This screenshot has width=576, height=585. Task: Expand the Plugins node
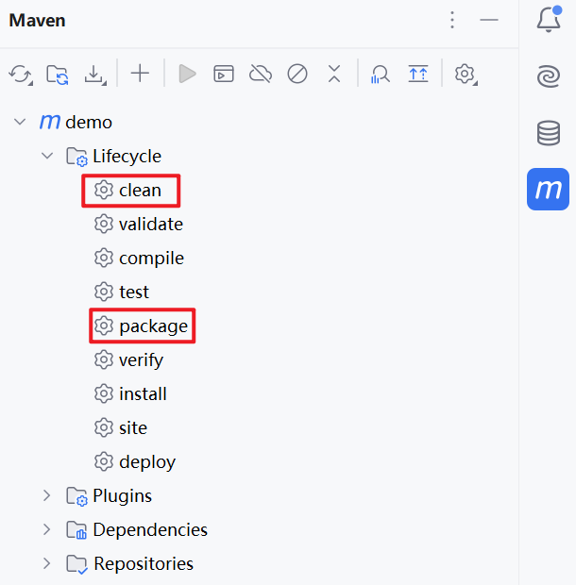click(x=46, y=495)
